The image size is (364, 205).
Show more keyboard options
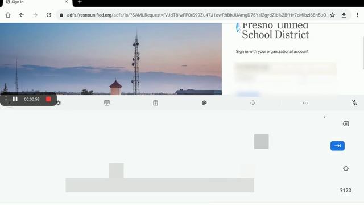pos(305,102)
